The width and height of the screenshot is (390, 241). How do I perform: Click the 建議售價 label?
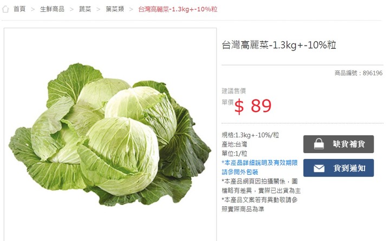[x=233, y=91]
